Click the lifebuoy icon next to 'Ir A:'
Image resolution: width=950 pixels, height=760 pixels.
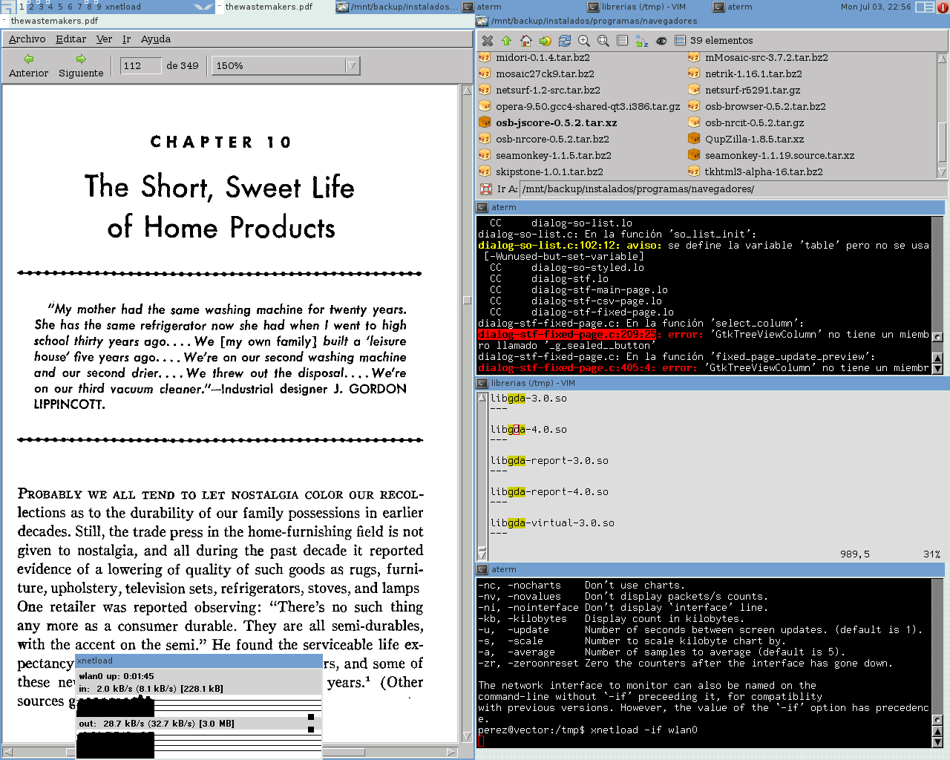click(x=486, y=189)
